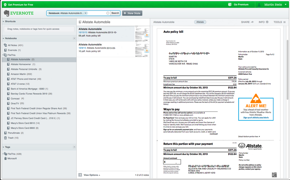Click the Macy's Store Card 8800 notebook icon
This screenshot has height=180, width=290.
8,128
